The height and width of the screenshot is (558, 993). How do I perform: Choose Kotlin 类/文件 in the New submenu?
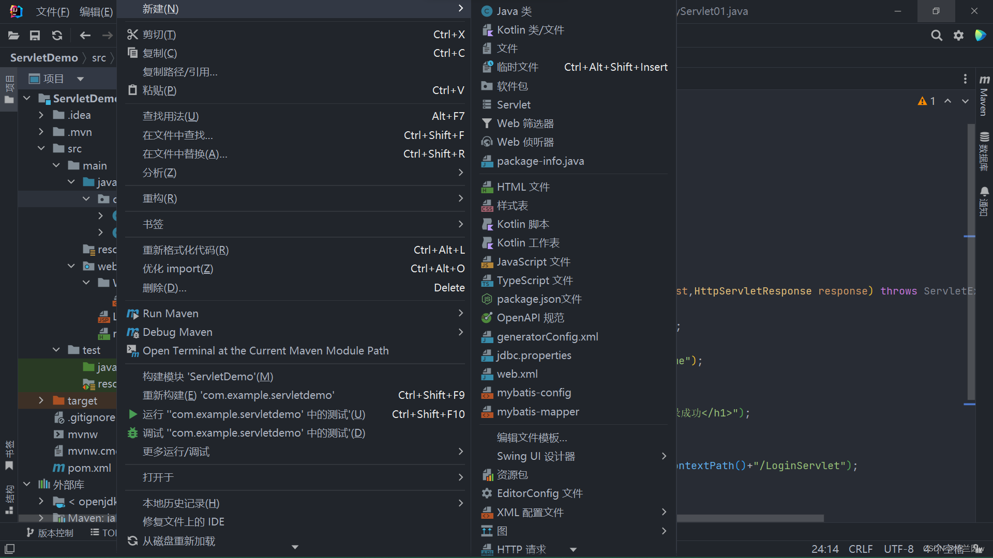(574, 30)
